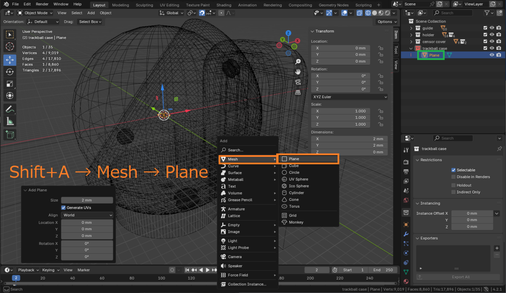Open the Render properties tab icon
The height and width of the screenshot is (293, 506).
(406, 162)
